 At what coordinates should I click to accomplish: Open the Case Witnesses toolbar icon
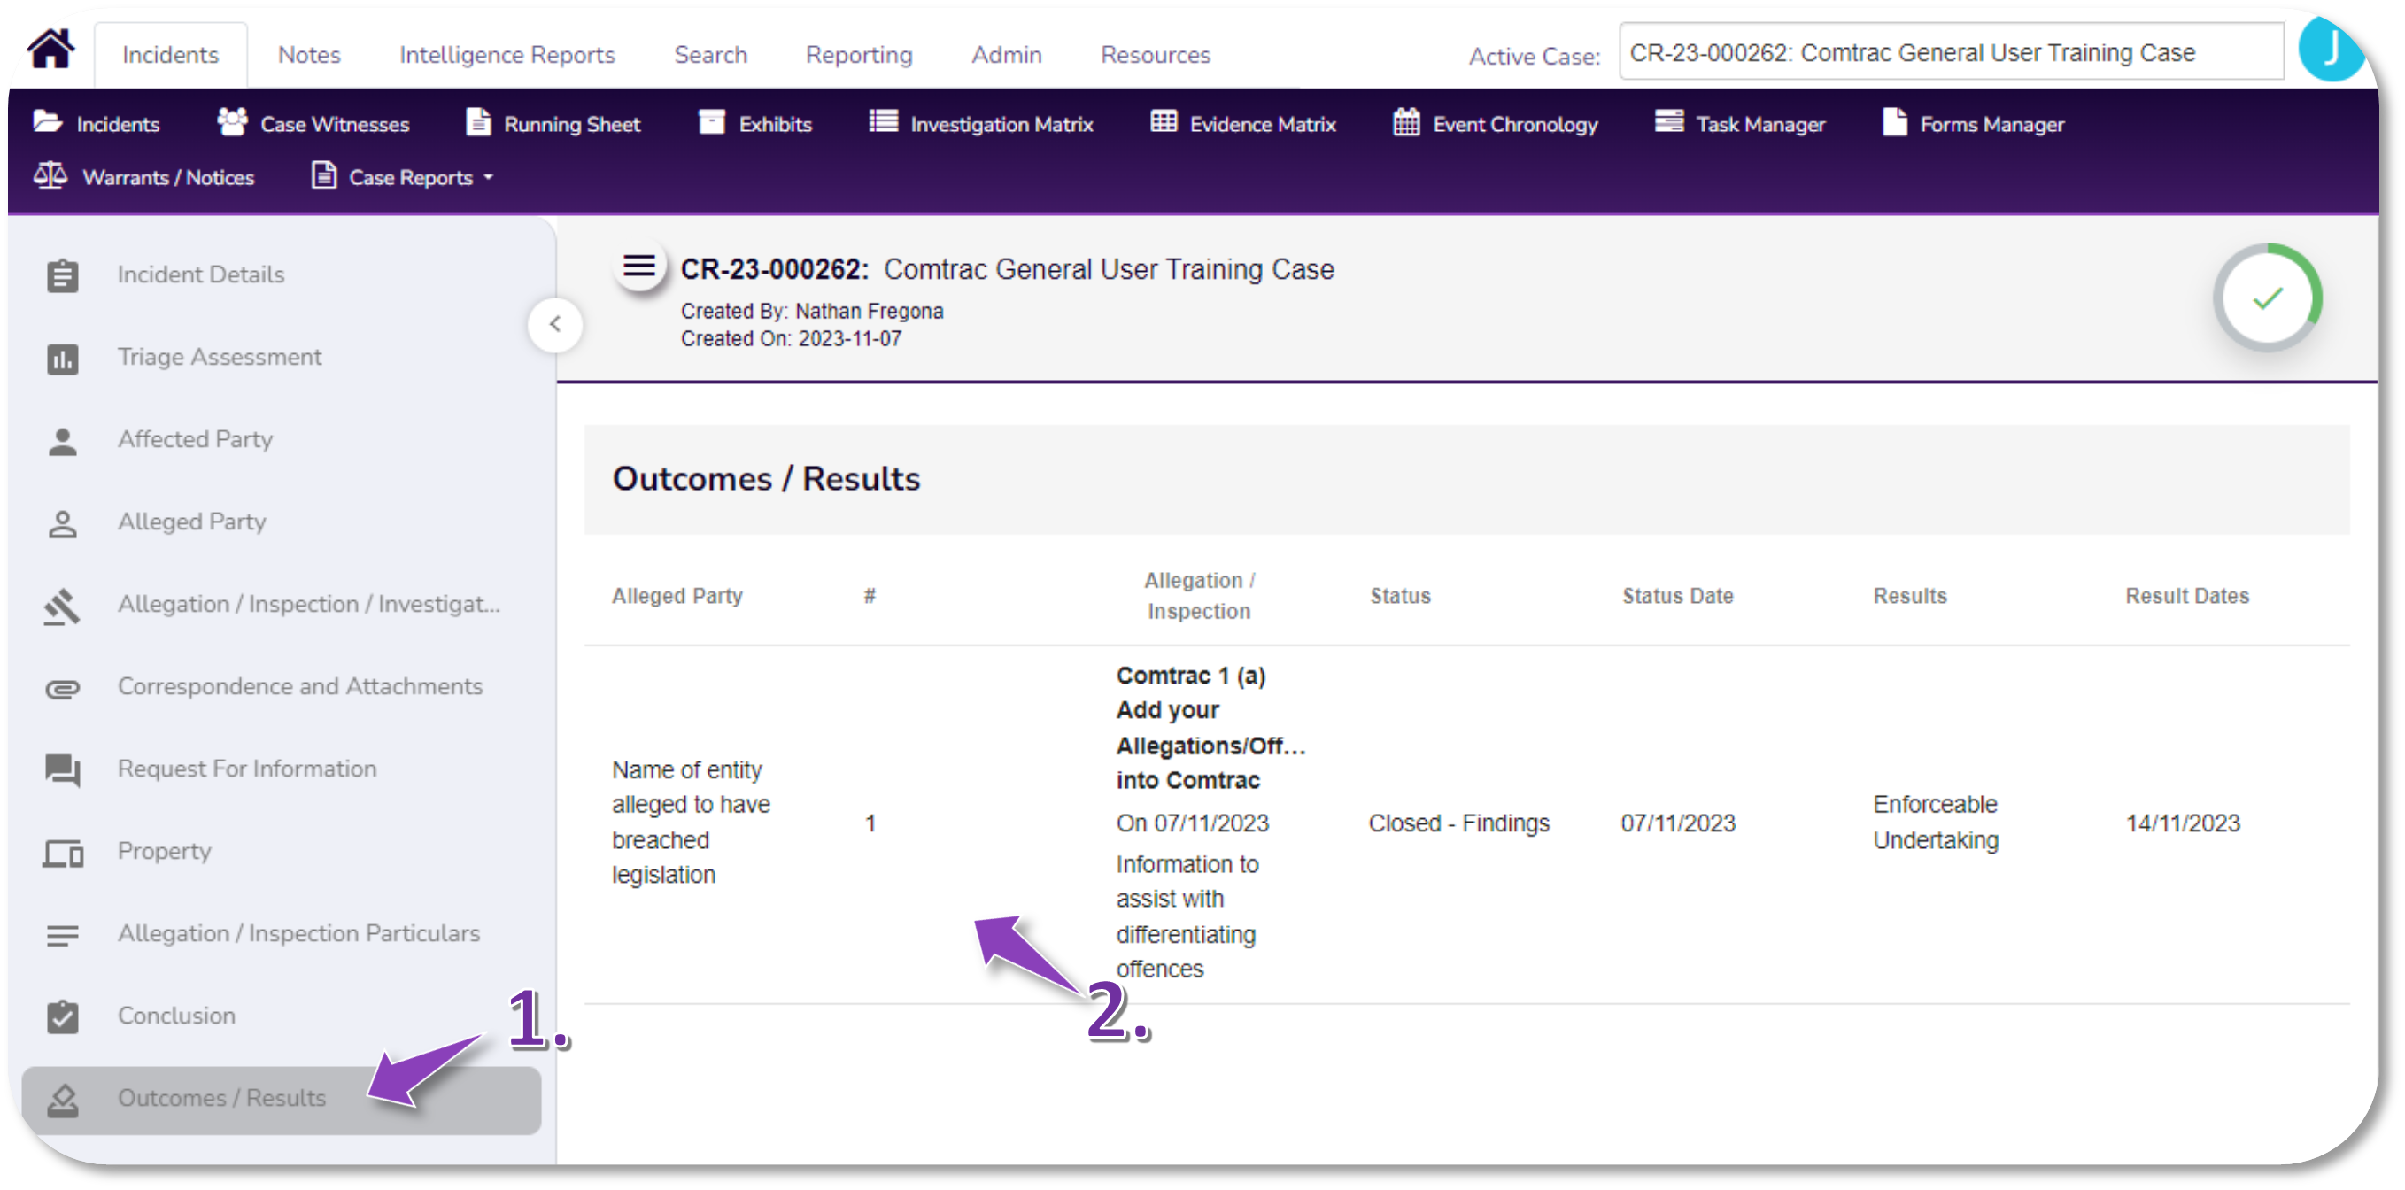233,122
